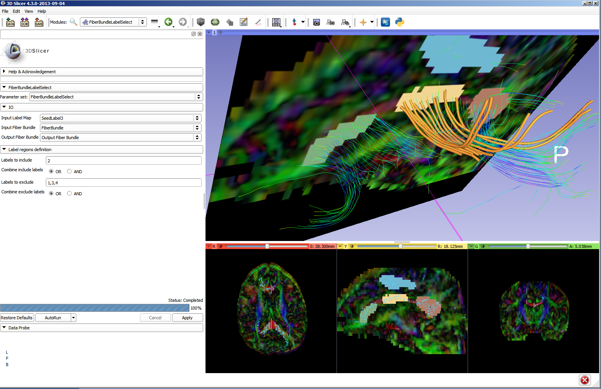
Task: Click the SAVE scene icon
Action: coord(39,22)
